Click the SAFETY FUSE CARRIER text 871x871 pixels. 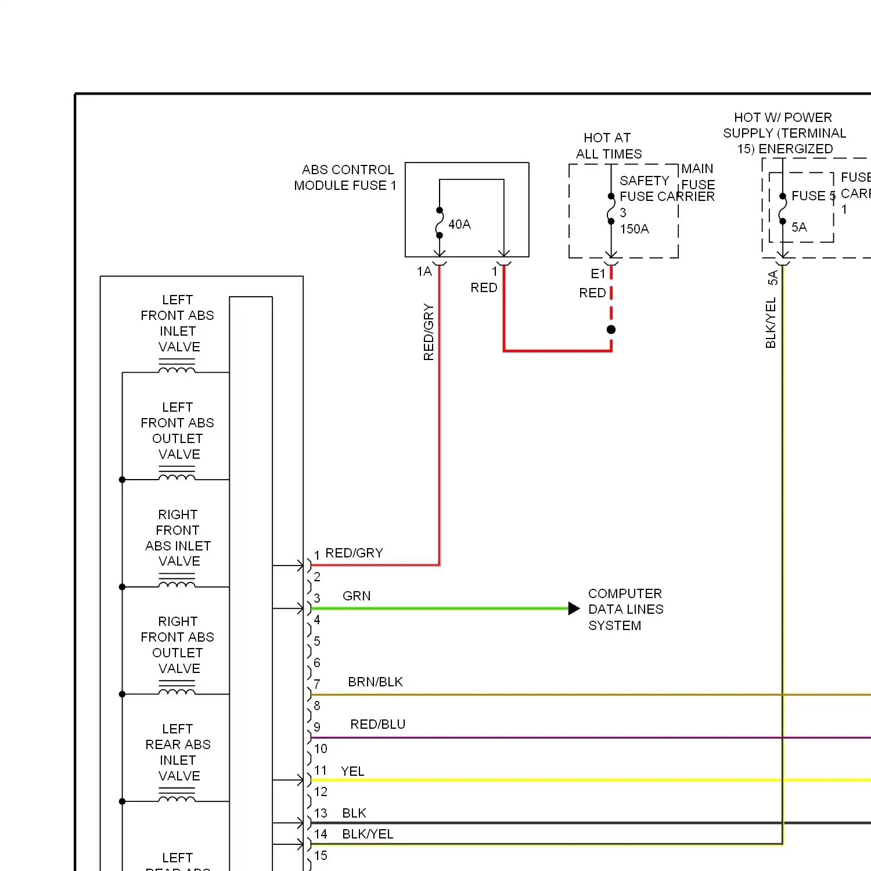click(x=667, y=189)
